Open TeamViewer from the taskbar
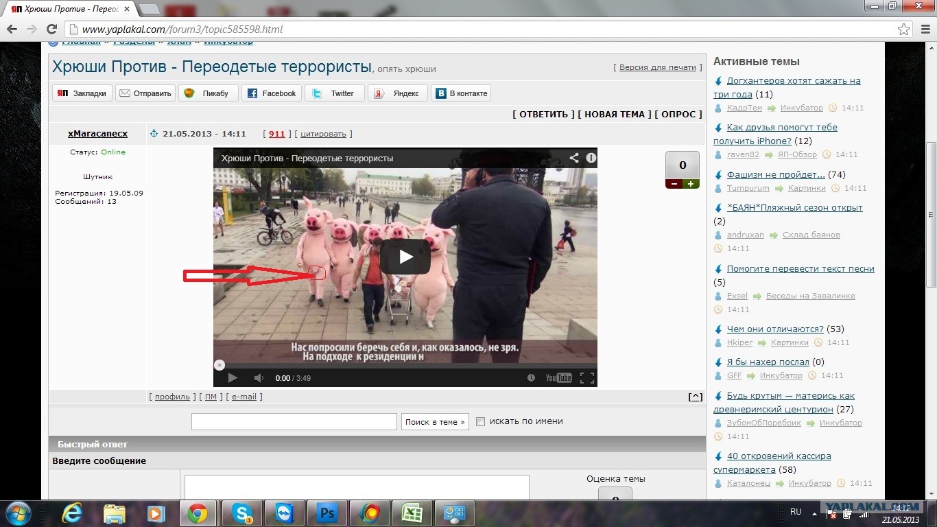937x527 pixels. (x=283, y=513)
